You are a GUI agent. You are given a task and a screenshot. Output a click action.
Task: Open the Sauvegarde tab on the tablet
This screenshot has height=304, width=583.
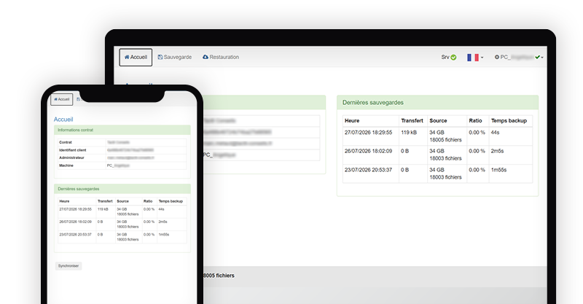click(x=175, y=58)
